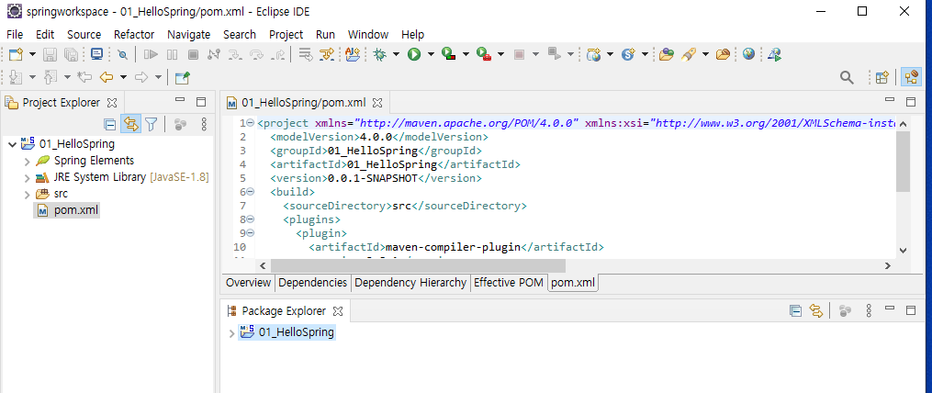The width and height of the screenshot is (932, 393).
Task: Click the Forward navigation arrow icon
Action: pos(141,77)
